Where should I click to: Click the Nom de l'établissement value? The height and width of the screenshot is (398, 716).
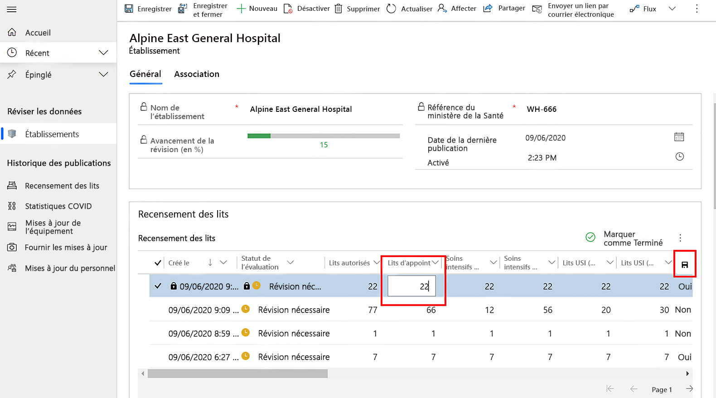click(x=301, y=109)
